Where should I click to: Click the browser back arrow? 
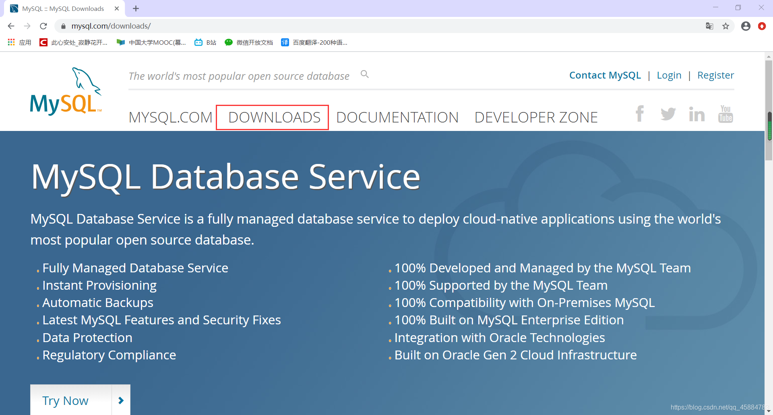11,26
